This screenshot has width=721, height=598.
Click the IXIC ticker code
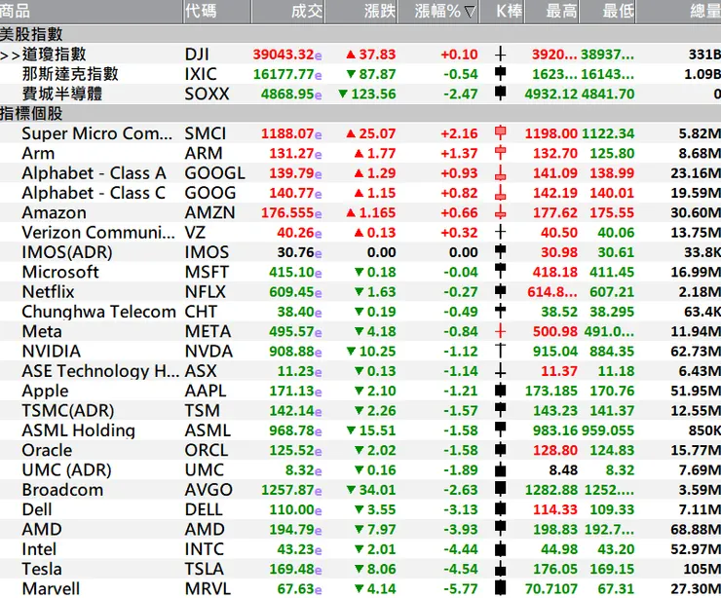(201, 74)
